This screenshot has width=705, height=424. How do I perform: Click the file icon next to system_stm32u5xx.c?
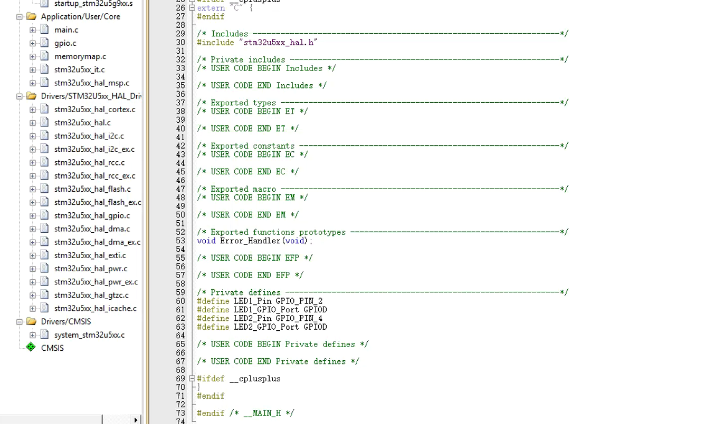pyautogui.click(x=43, y=334)
